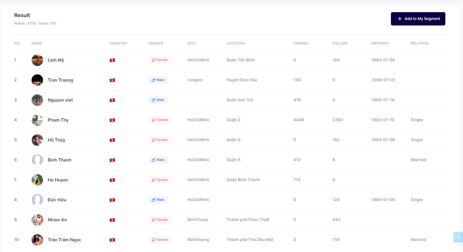The height and width of the screenshot is (252, 463).
Task: Click the name Ho Huyen
Action: point(58,180)
